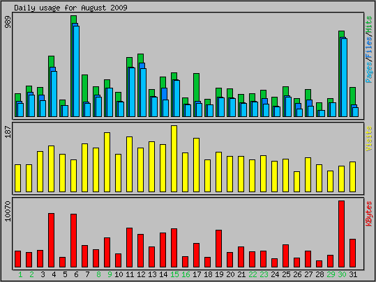Click the yellow 'Visits' legend label
The image size is (376, 282).
click(x=369, y=139)
